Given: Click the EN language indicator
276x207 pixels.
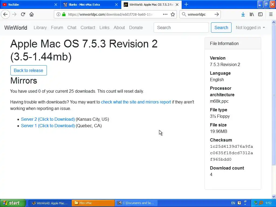Looking at the screenshot, I should coord(233,203).
